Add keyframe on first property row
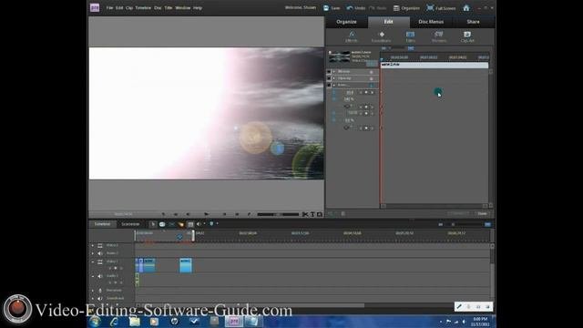This screenshot has height=328, width=583. point(366,92)
